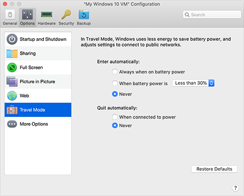
Task: Click the search magnifier icon
Action: pyautogui.click(x=187, y=14)
